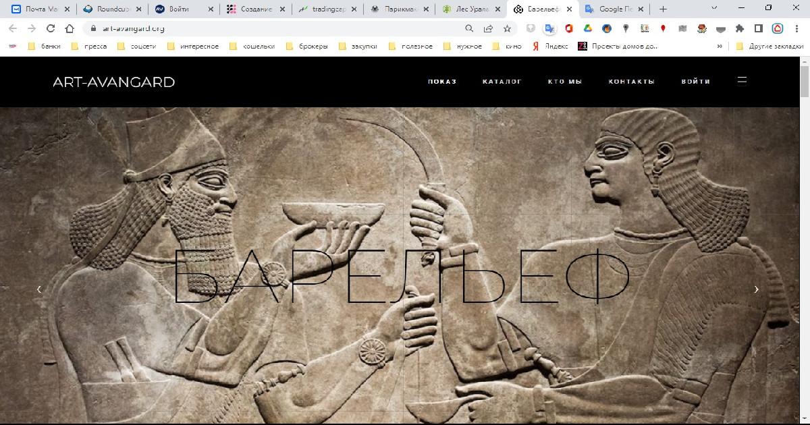Open Chrome three-dot menu
The width and height of the screenshot is (810, 425).
(x=796, y=28)
